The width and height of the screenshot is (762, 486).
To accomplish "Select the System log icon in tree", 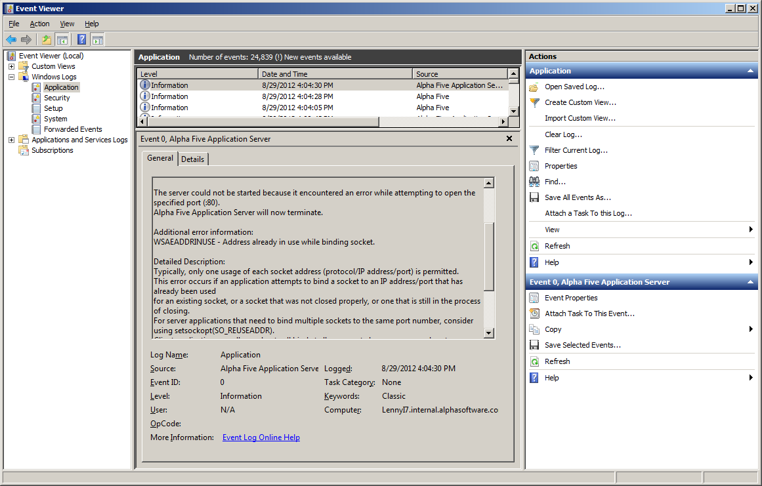I will 36,119.
